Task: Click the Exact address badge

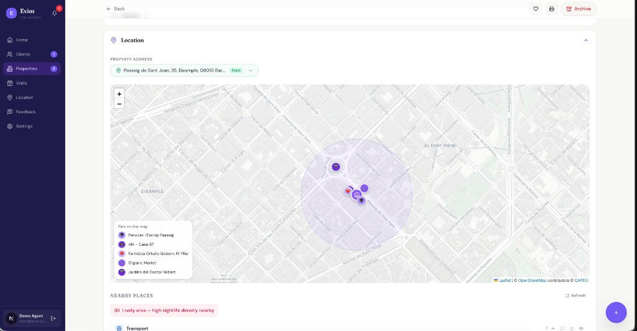Action: pos(236,71)
